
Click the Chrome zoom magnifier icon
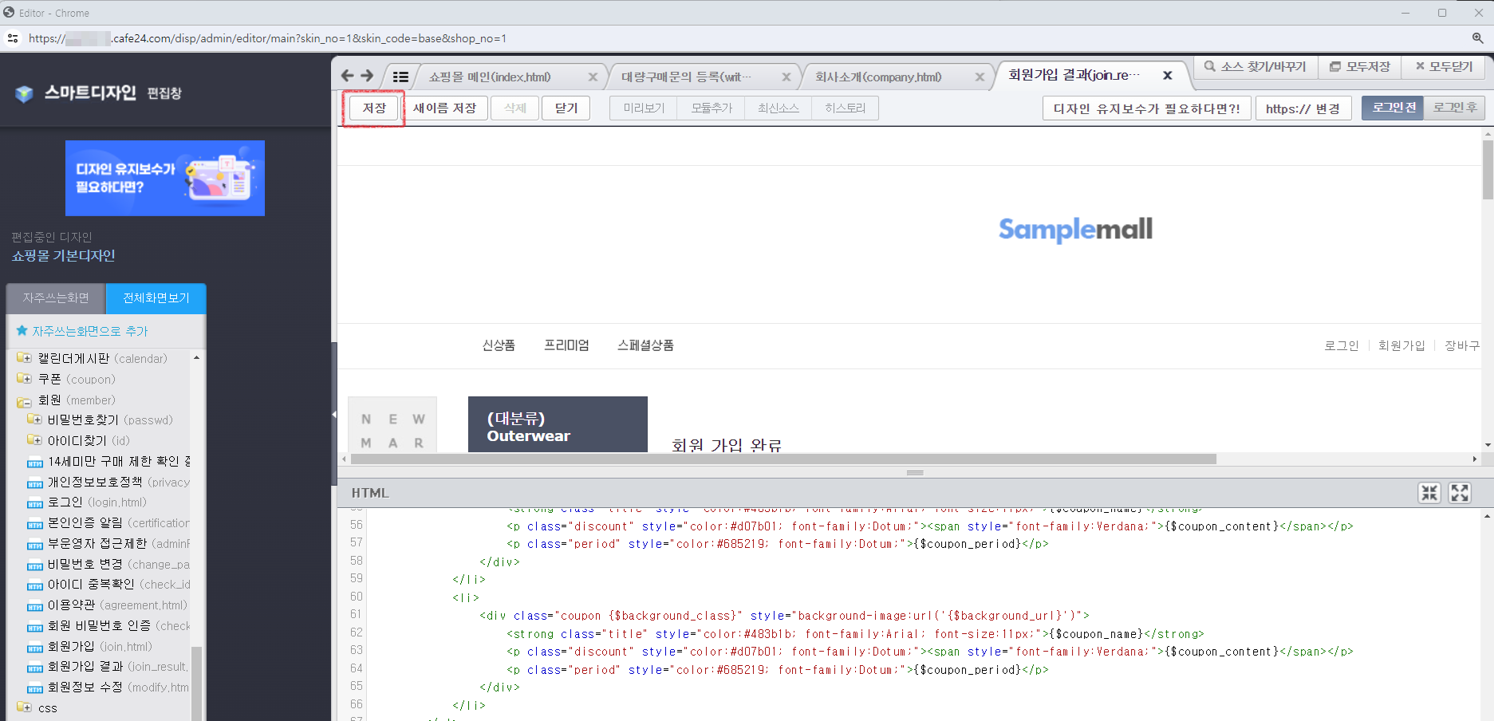[1477, 38]
